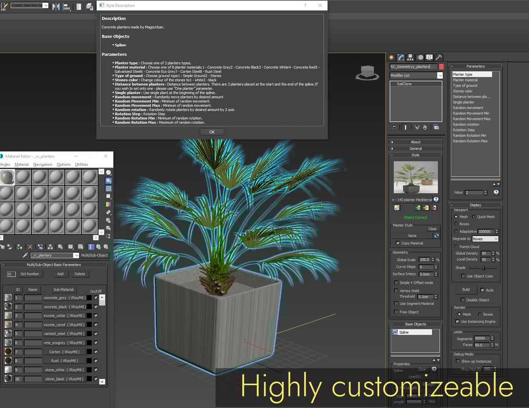Viewport: 529px width, 408px height.
Task: Open the Display tab in the command panel
Action: click(x=430, y=57)
